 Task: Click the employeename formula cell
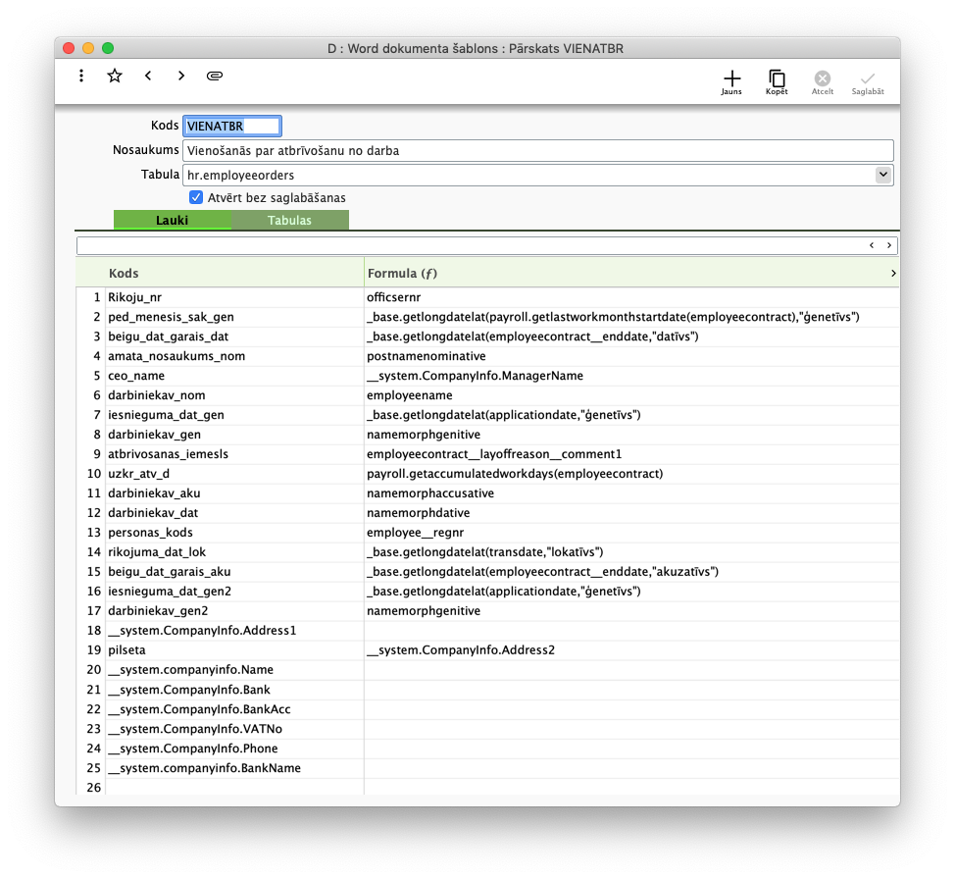click(631, 395)
